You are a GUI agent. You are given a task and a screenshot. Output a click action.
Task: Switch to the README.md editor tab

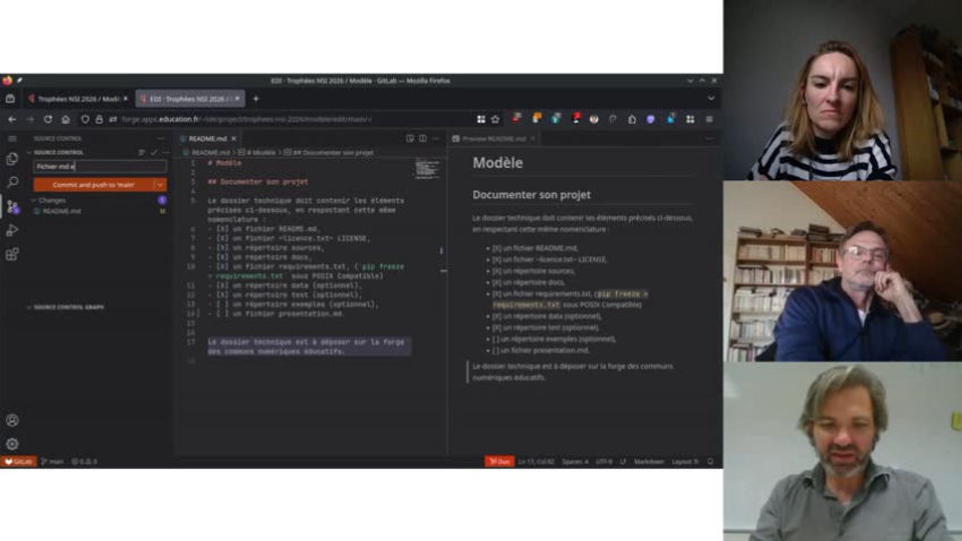pos(207,139)
